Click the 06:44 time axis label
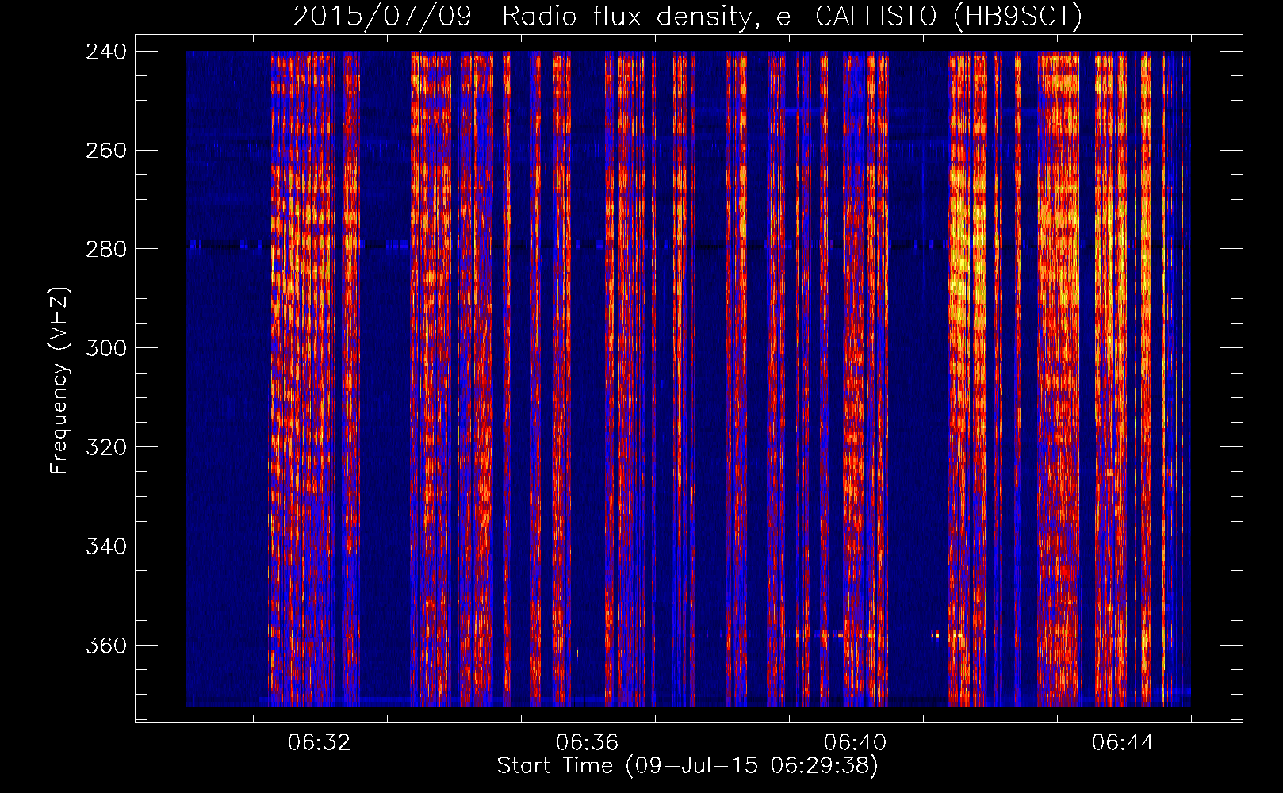Screen dimensions: 1283x793 [x=1124, y=743]
